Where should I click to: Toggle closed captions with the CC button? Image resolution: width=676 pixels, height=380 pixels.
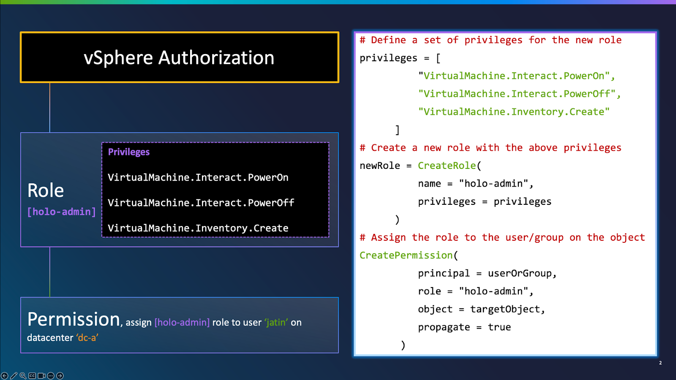coord(32,375)
